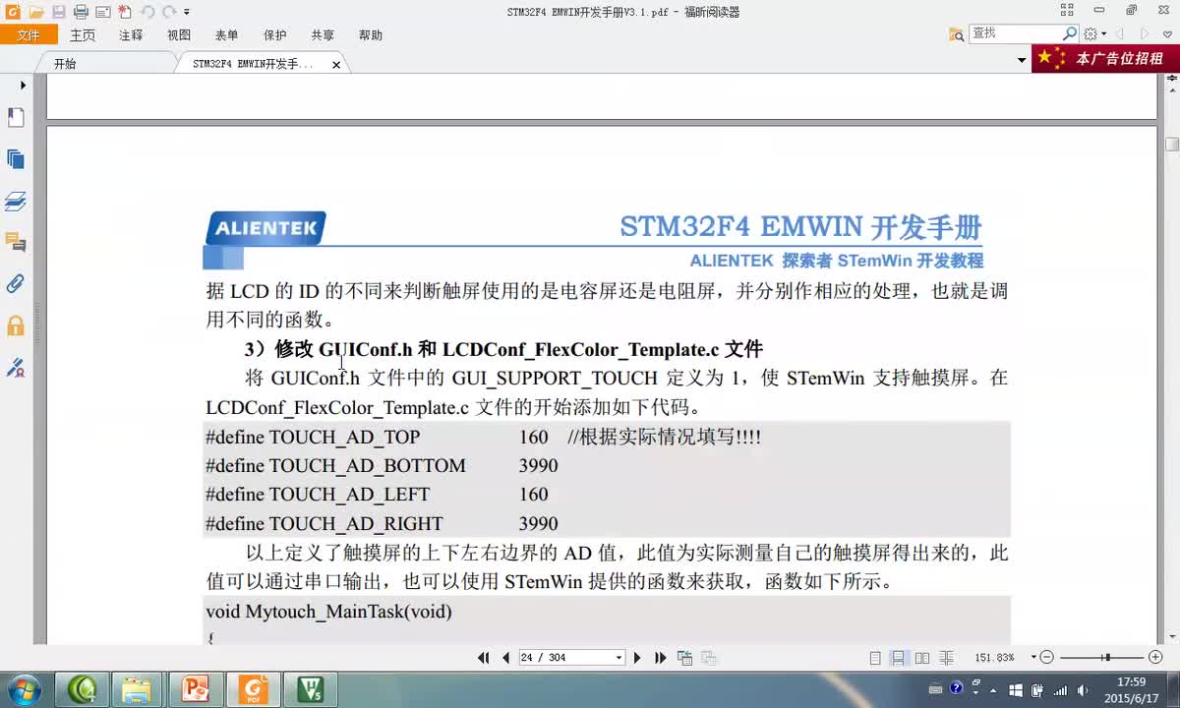Zoom out with the minus button
Screen dimensions: 1180x708
coord(1046,658)
